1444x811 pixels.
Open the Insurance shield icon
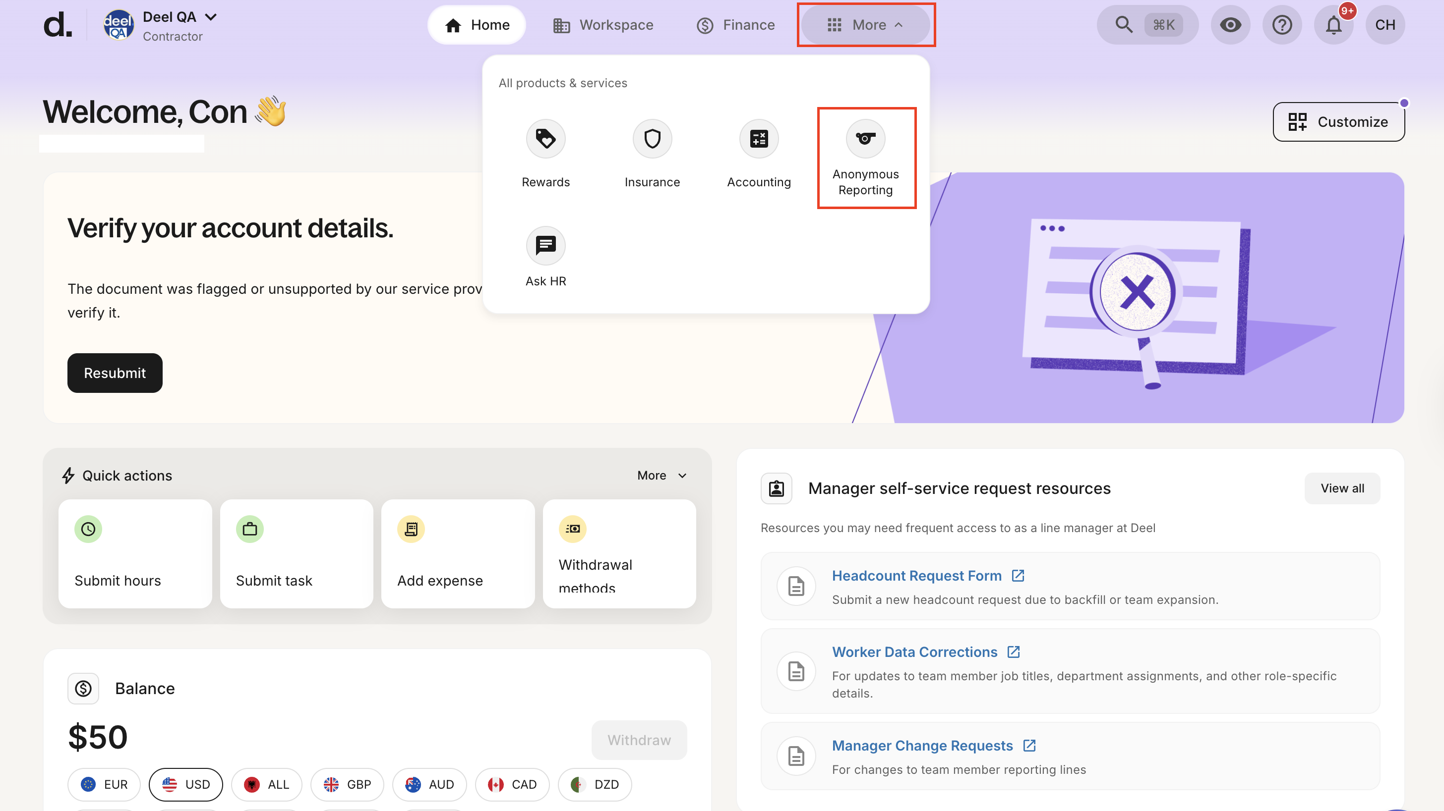pyautogui.click(x=652, y=138)
